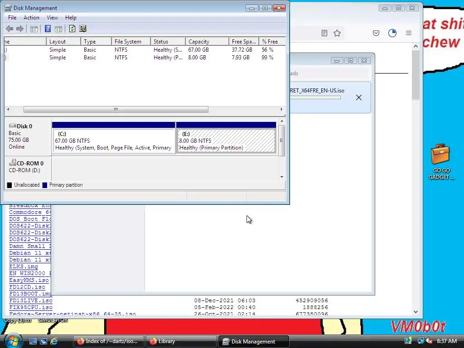Click the network tray icon
Image resolution: width=464 pixels, height=348 pixels.
pyautogui.click(x=420, y=341)
